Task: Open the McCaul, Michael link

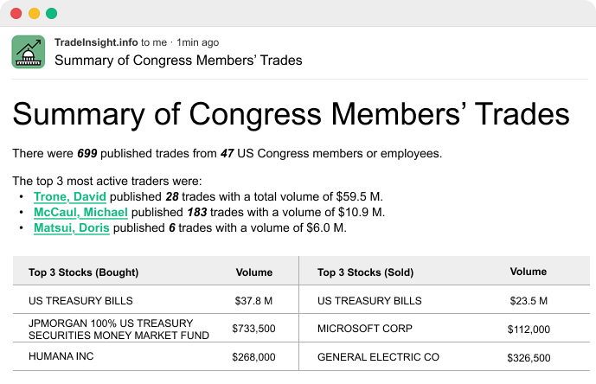Action: pos(80,212)
